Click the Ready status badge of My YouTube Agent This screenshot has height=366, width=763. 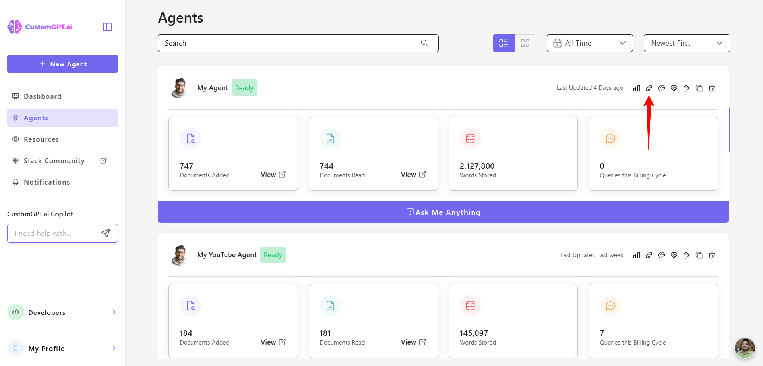(273, 255)
